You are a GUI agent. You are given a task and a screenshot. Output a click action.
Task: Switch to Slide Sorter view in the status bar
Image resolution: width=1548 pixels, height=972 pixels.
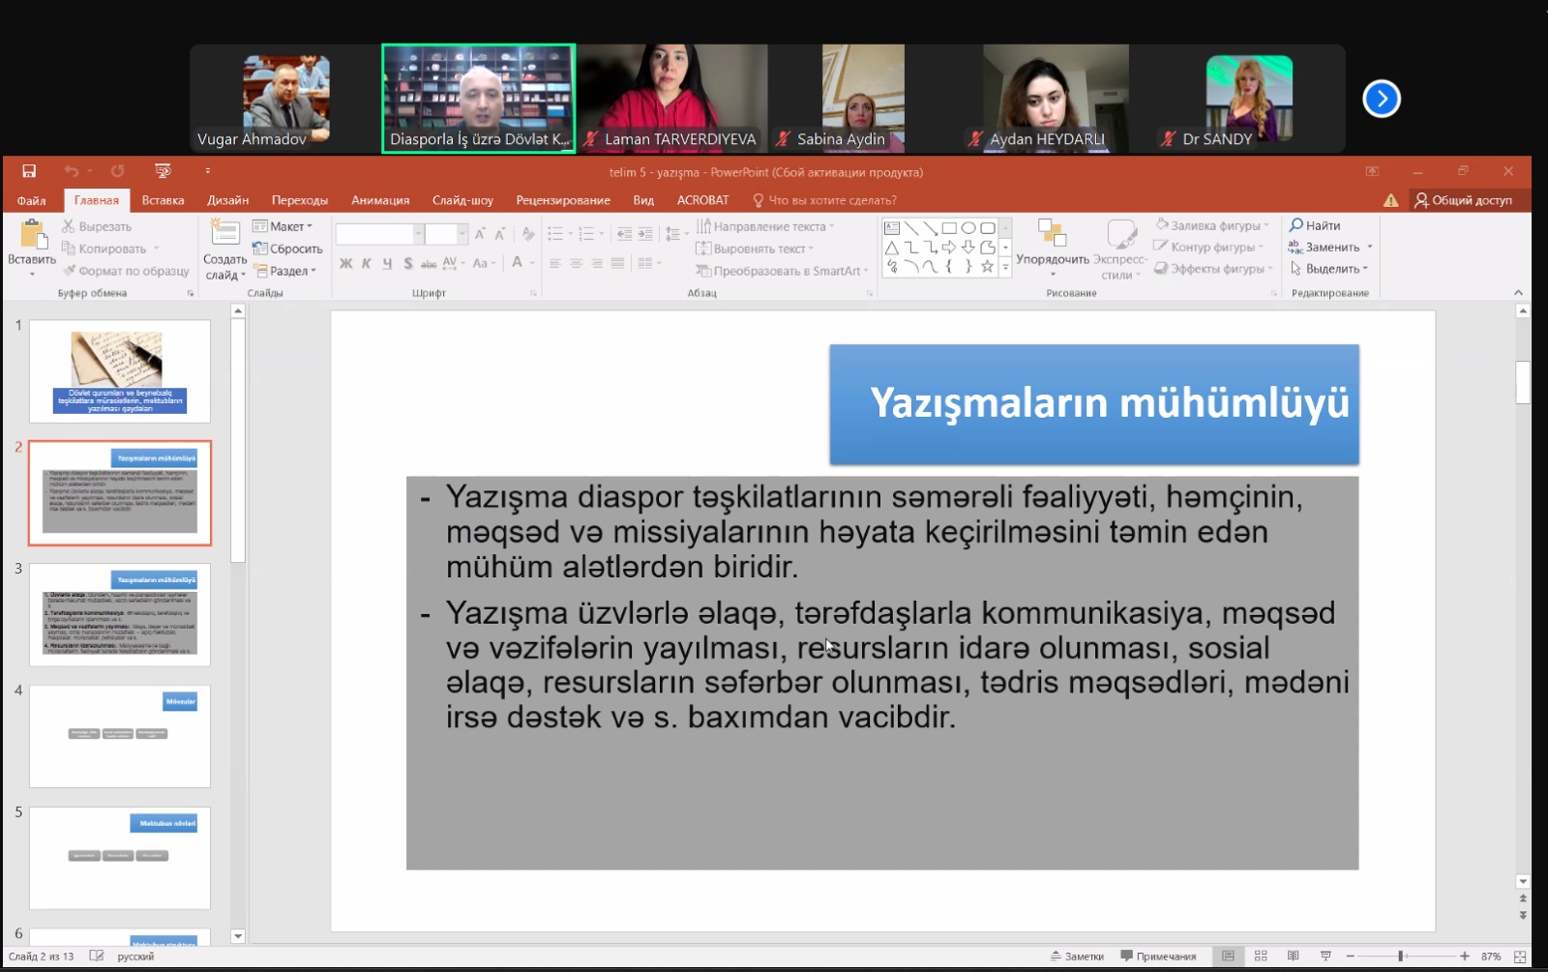tap(1261, 956)
